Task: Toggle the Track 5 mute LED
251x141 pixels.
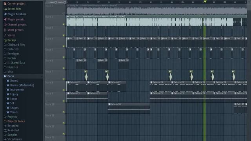Action: [64, 57]
